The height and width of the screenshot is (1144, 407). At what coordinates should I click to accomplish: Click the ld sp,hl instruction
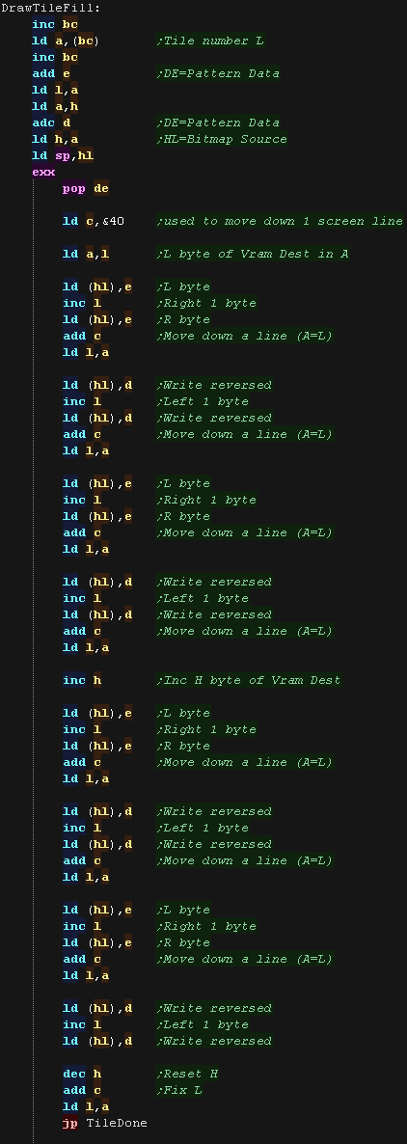coord(63,155)
